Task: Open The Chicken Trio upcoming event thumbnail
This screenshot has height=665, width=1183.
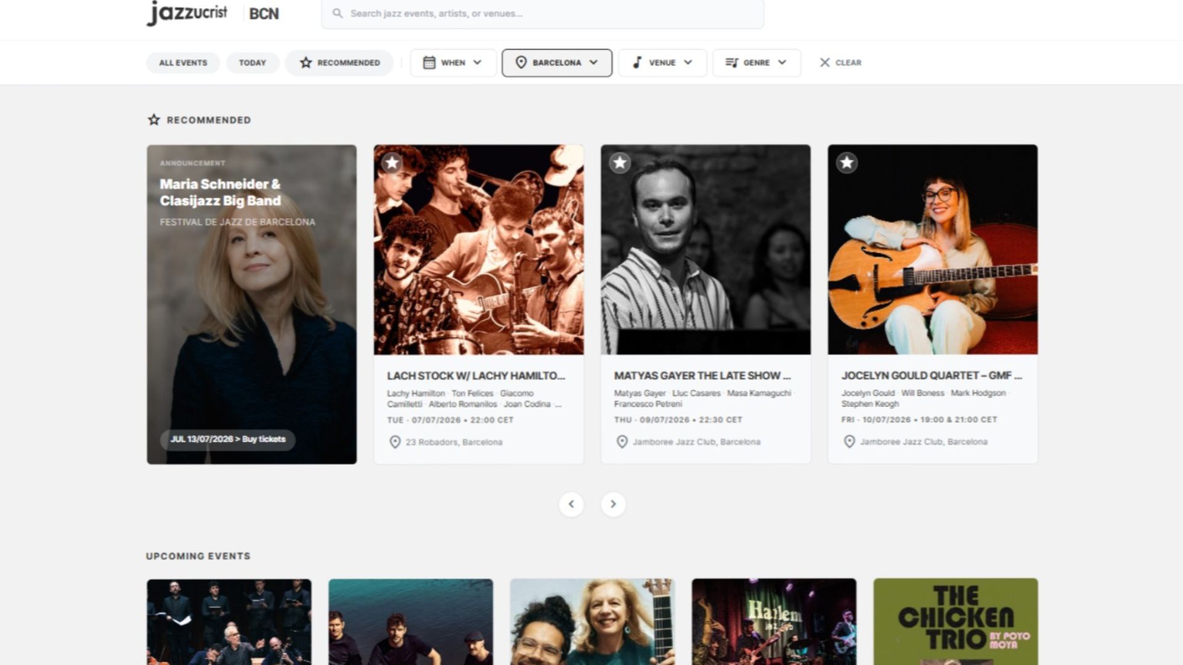Action: tap(956, 622)
